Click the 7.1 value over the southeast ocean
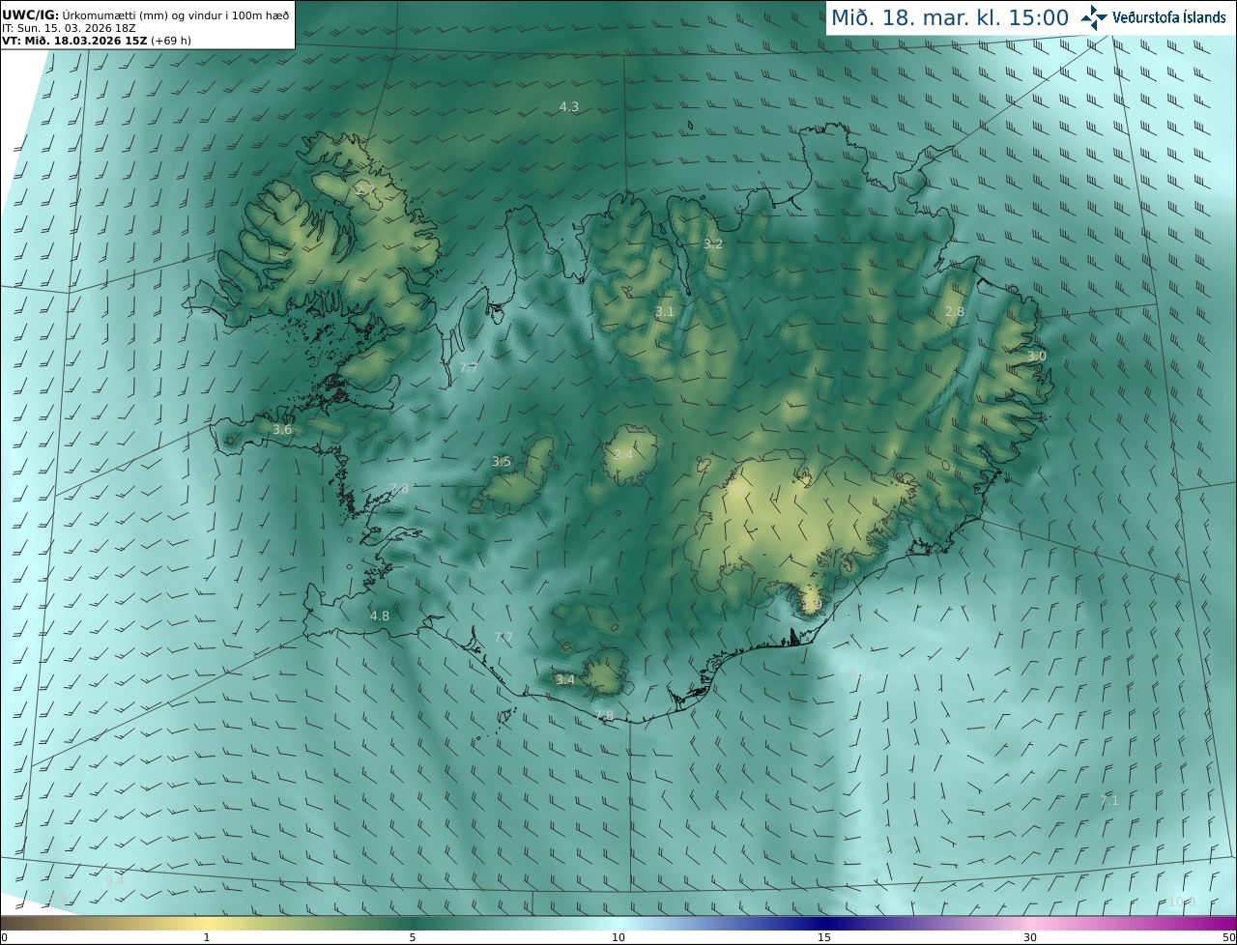 1109,800
